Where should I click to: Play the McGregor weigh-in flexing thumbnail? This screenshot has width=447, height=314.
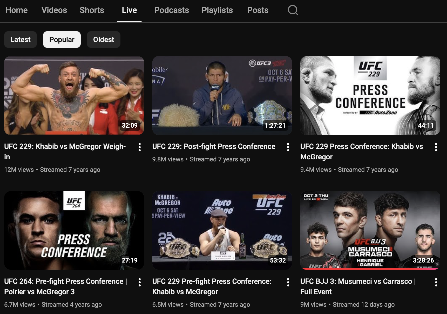tap(74, 95)
